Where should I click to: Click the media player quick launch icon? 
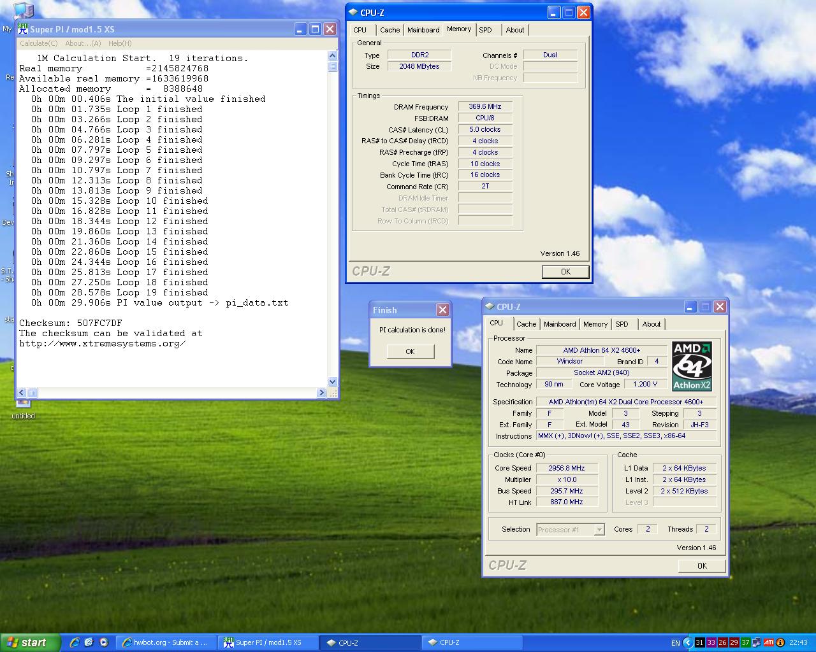(x=104, y=642)
